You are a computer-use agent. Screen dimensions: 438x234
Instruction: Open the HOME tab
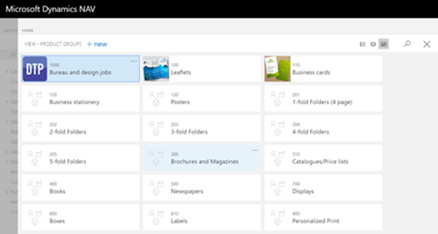27,30
